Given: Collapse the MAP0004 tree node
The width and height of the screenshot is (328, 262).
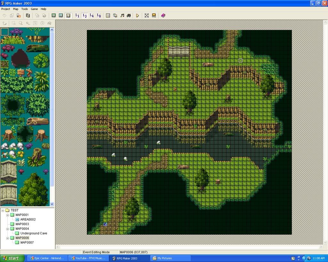Looking at the screenshot, I should (8, 229).
